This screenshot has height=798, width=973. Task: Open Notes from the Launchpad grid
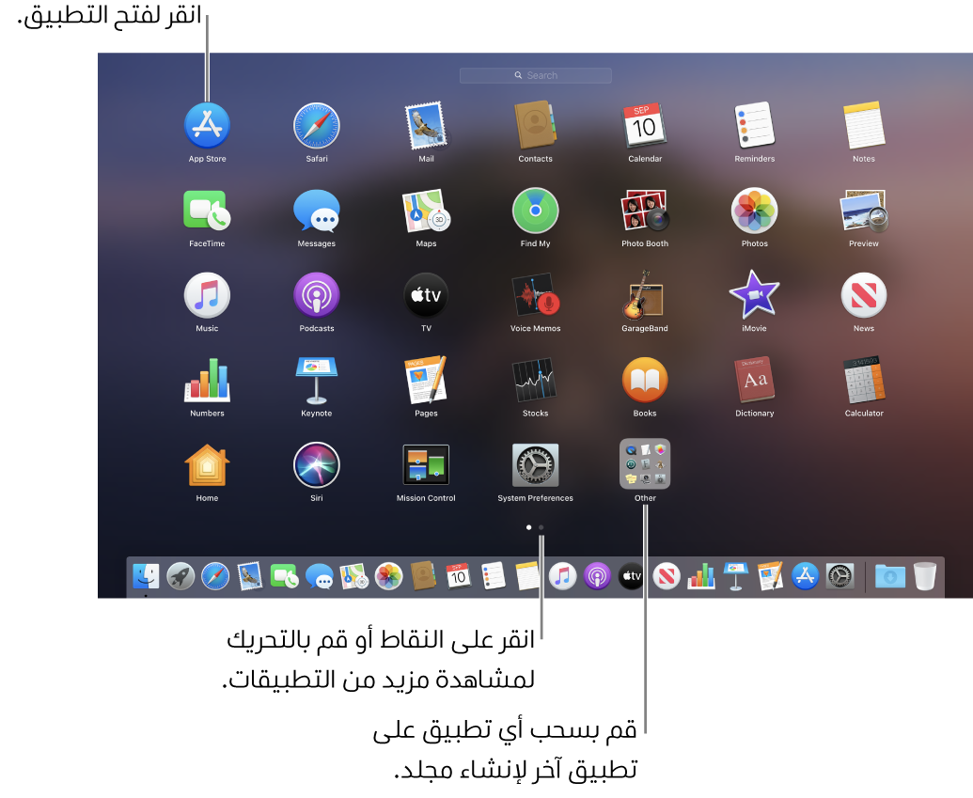pyautogui.click(x=864, y=125)
